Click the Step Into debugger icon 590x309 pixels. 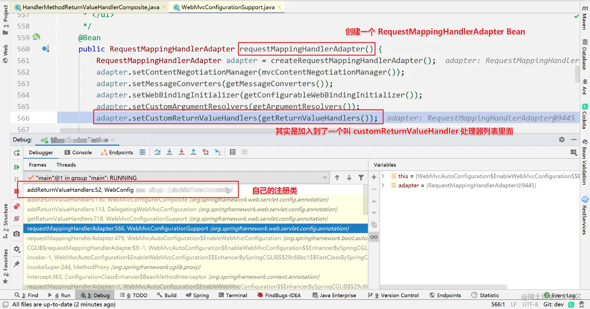pos(170,152)
